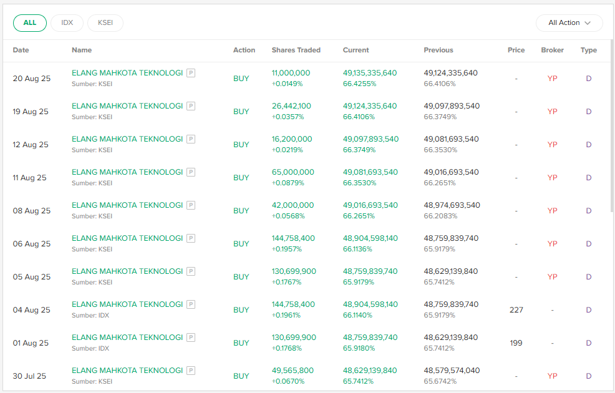Click BUY action in 08 Aug 25 row
Image resolution: width=615 pixels, height=393 pixels.
(241, 211)
